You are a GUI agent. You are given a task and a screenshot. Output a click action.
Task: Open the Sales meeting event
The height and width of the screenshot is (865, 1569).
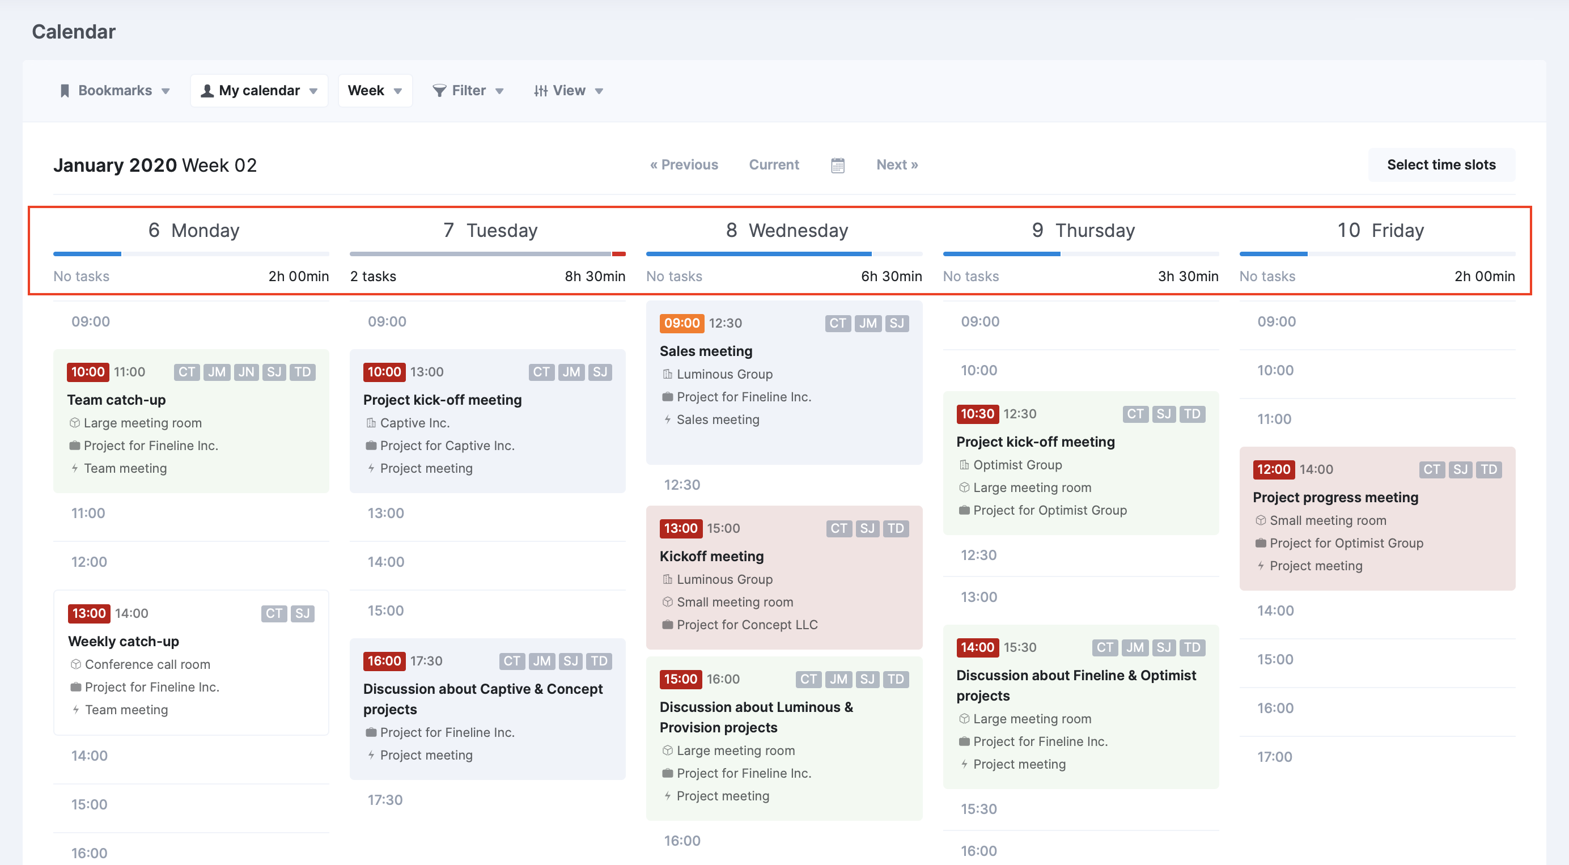[x=784, y=383]
